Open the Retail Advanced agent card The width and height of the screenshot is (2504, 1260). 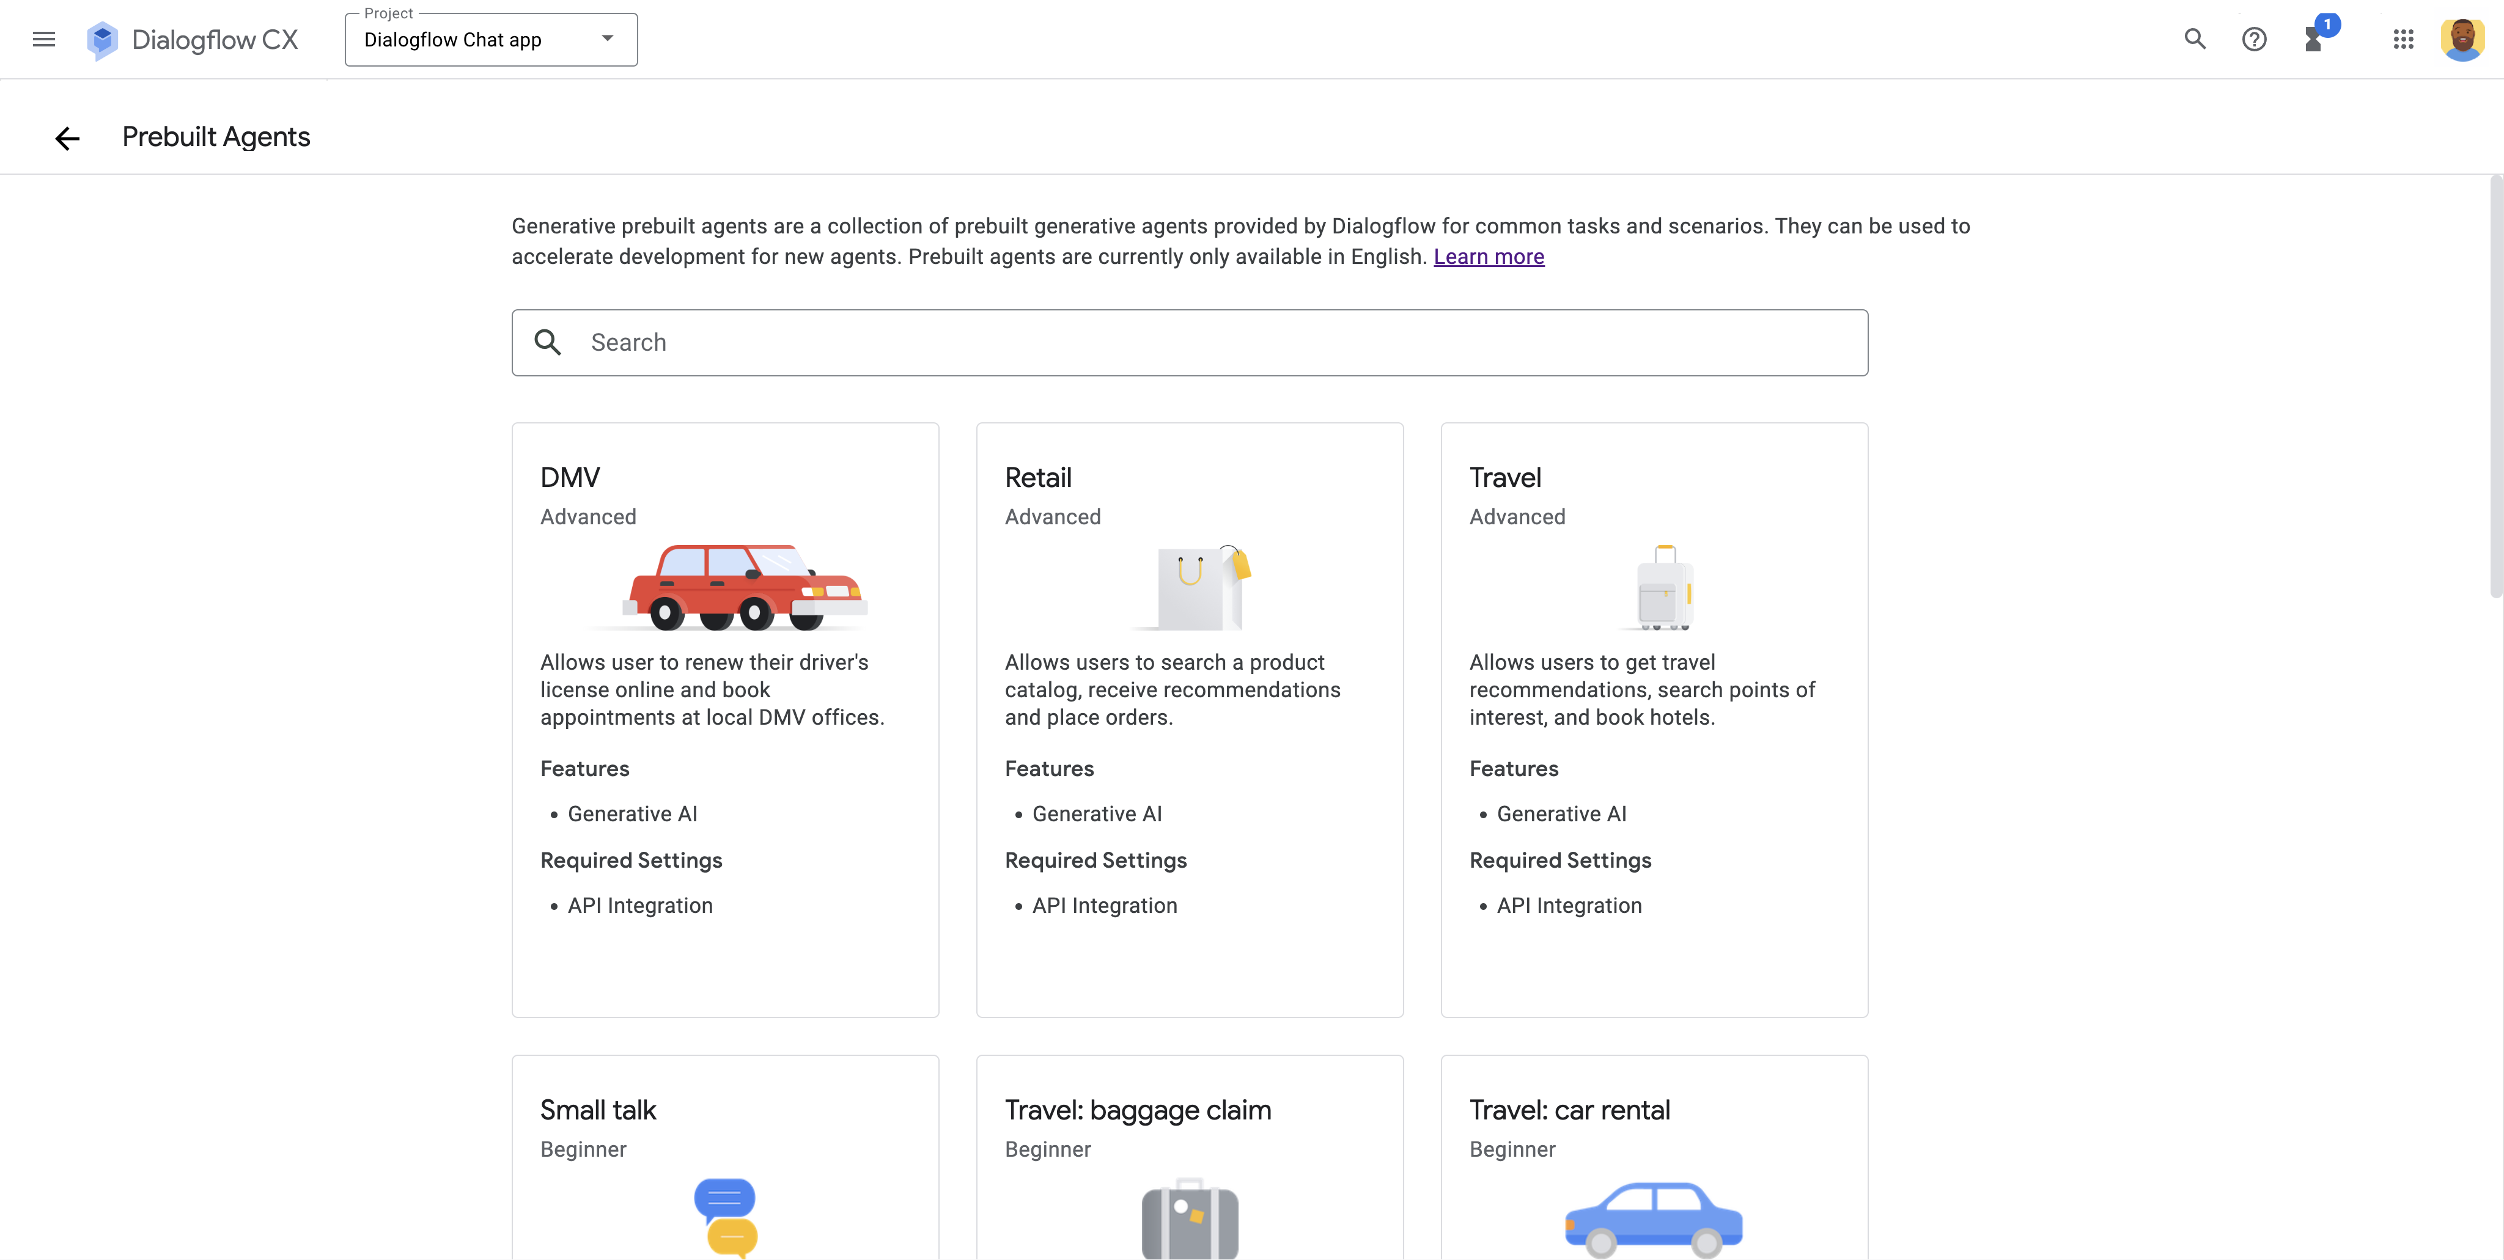coord(1189,719)
